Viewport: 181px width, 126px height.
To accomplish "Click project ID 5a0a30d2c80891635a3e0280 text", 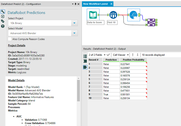I will click(28, 56).
